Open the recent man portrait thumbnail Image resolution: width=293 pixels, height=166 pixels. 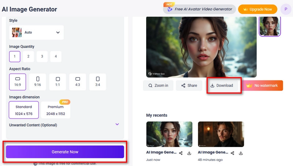[x=221, y=134]
